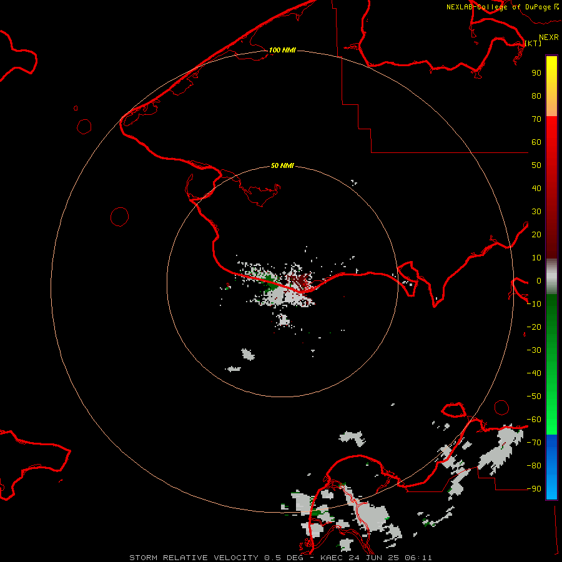This screenshot has width=562, height=562.
Task: Click the -70 value on the velocity scale
Action: (x=534, y=443)
